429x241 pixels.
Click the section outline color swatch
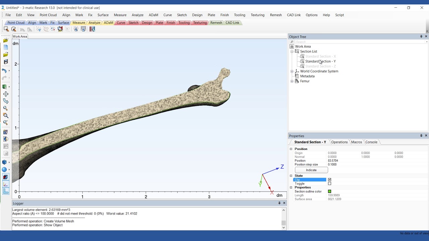pyautogui.click(x=329, y=191)
